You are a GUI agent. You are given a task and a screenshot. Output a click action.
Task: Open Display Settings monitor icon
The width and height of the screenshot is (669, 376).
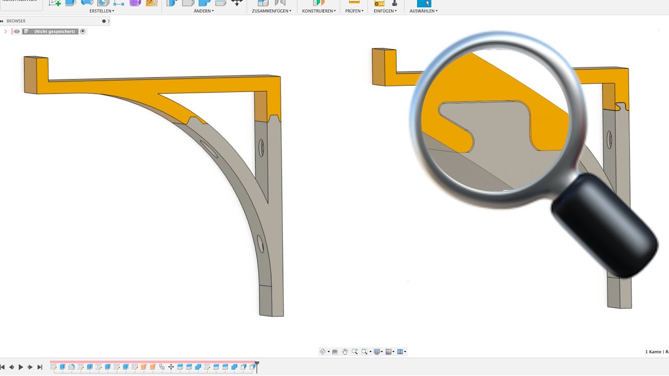click(377, 351)
